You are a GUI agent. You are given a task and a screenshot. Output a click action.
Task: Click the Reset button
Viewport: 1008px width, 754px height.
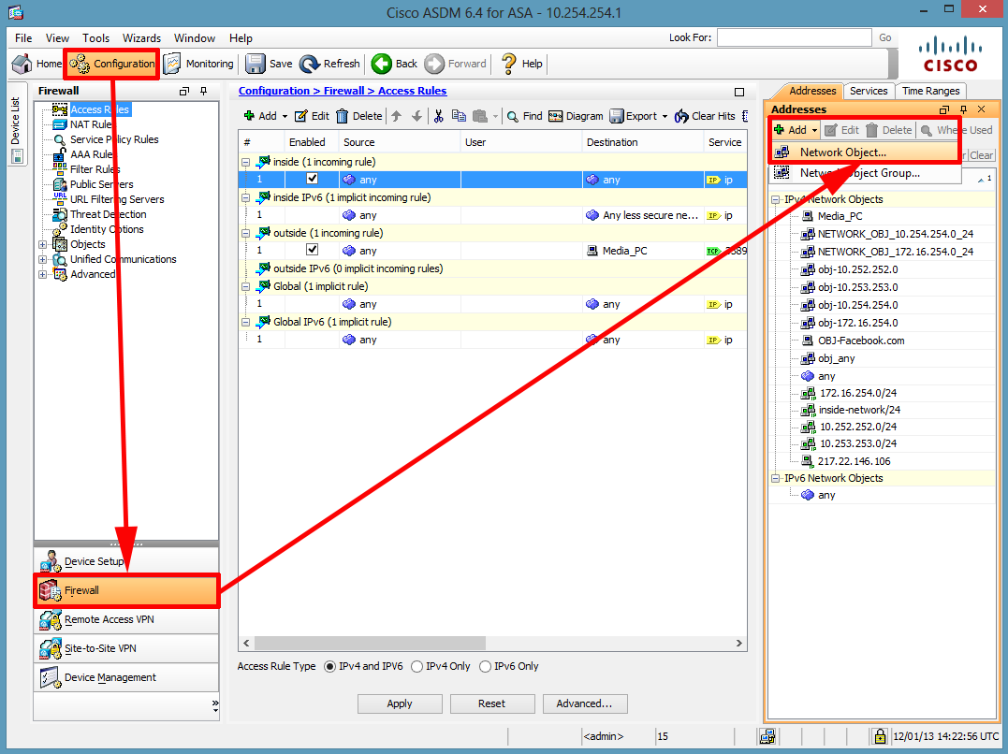coord(491,703)
